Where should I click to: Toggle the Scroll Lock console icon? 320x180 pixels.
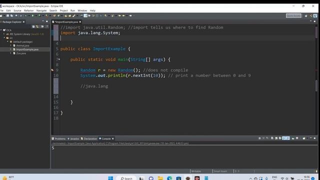pos(276,138)
